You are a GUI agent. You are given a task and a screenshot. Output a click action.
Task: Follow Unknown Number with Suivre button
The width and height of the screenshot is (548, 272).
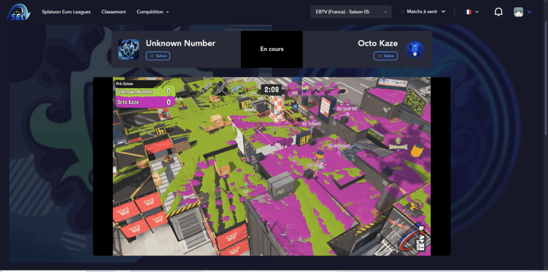click(158, 56)
